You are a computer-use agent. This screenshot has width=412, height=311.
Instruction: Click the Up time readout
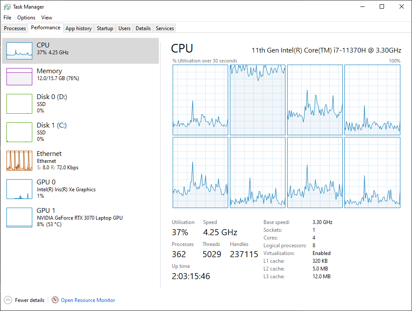(191, 276)
